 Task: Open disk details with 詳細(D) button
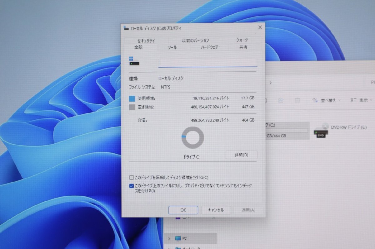242,155
